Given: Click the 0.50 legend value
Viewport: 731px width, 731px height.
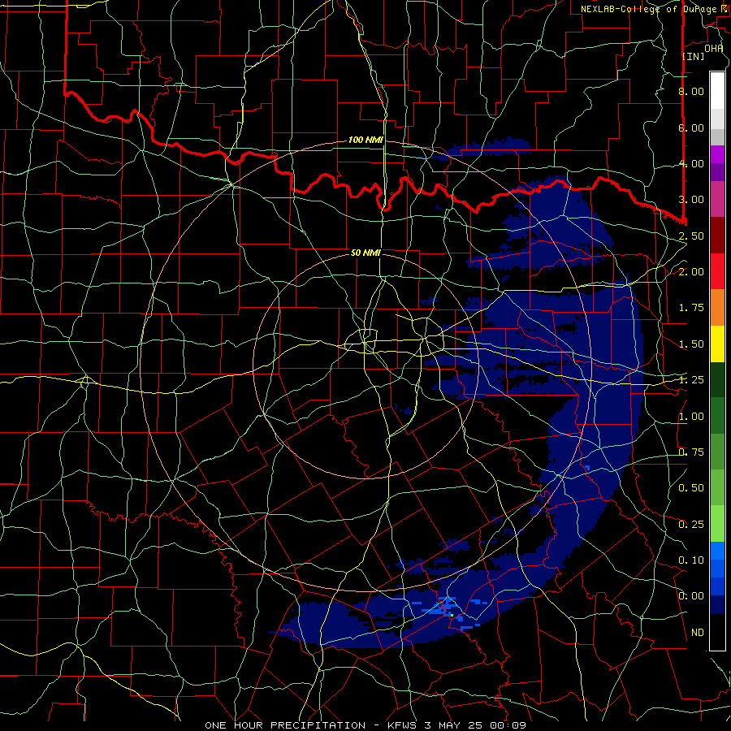Looking at the screenshot, I should tap(691, 488).
